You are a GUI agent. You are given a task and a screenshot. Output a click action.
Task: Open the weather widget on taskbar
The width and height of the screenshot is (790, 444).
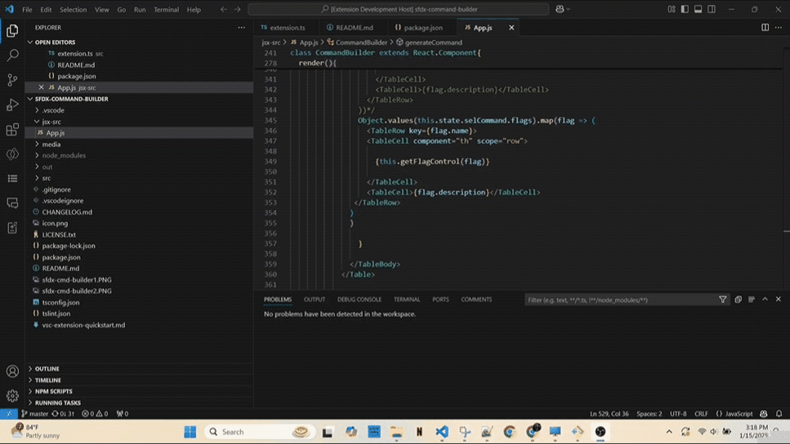(35, 432)
